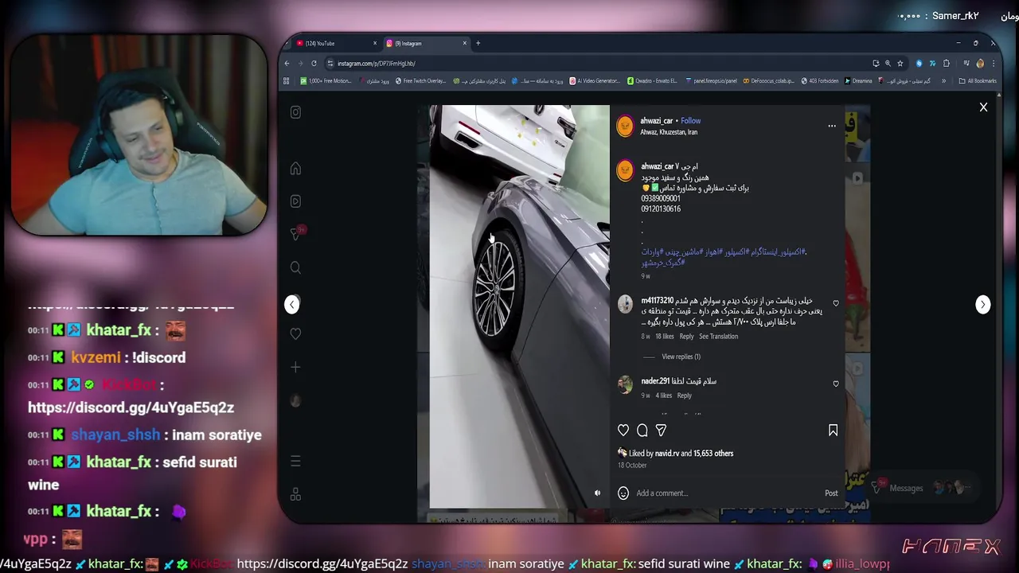Open Free Twitch Overlay bookmark
The height and width of the screenshot is (573, 1019).
coord(420,80)
